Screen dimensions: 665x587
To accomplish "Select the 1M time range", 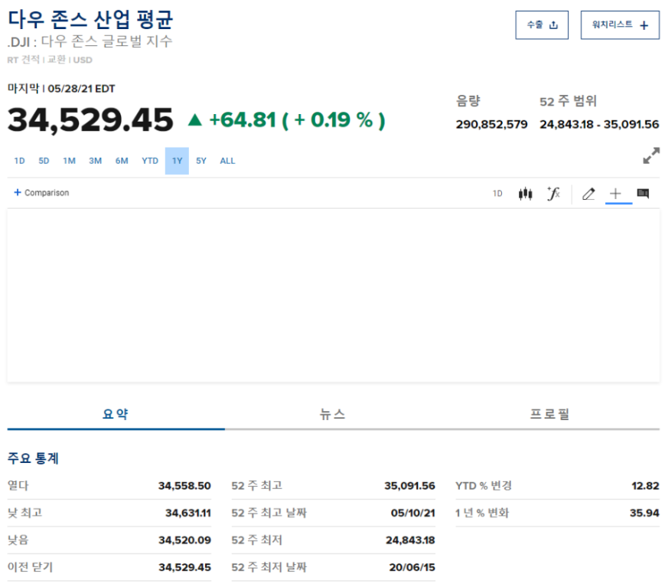I will (69, 161).
